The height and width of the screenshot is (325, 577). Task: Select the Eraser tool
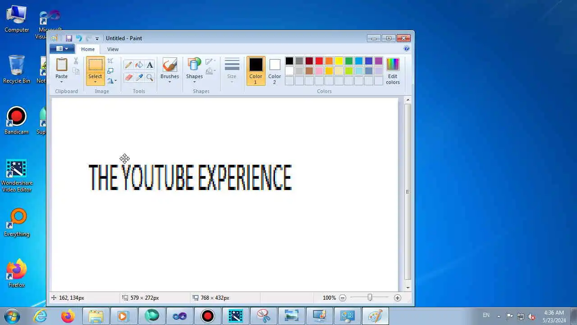click(x=128, y=78)
